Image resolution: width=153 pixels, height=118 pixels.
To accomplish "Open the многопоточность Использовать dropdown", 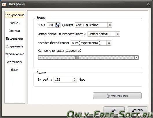I will point(104,34).
